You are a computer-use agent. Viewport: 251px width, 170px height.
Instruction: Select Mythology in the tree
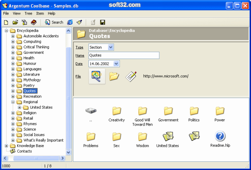32,80
